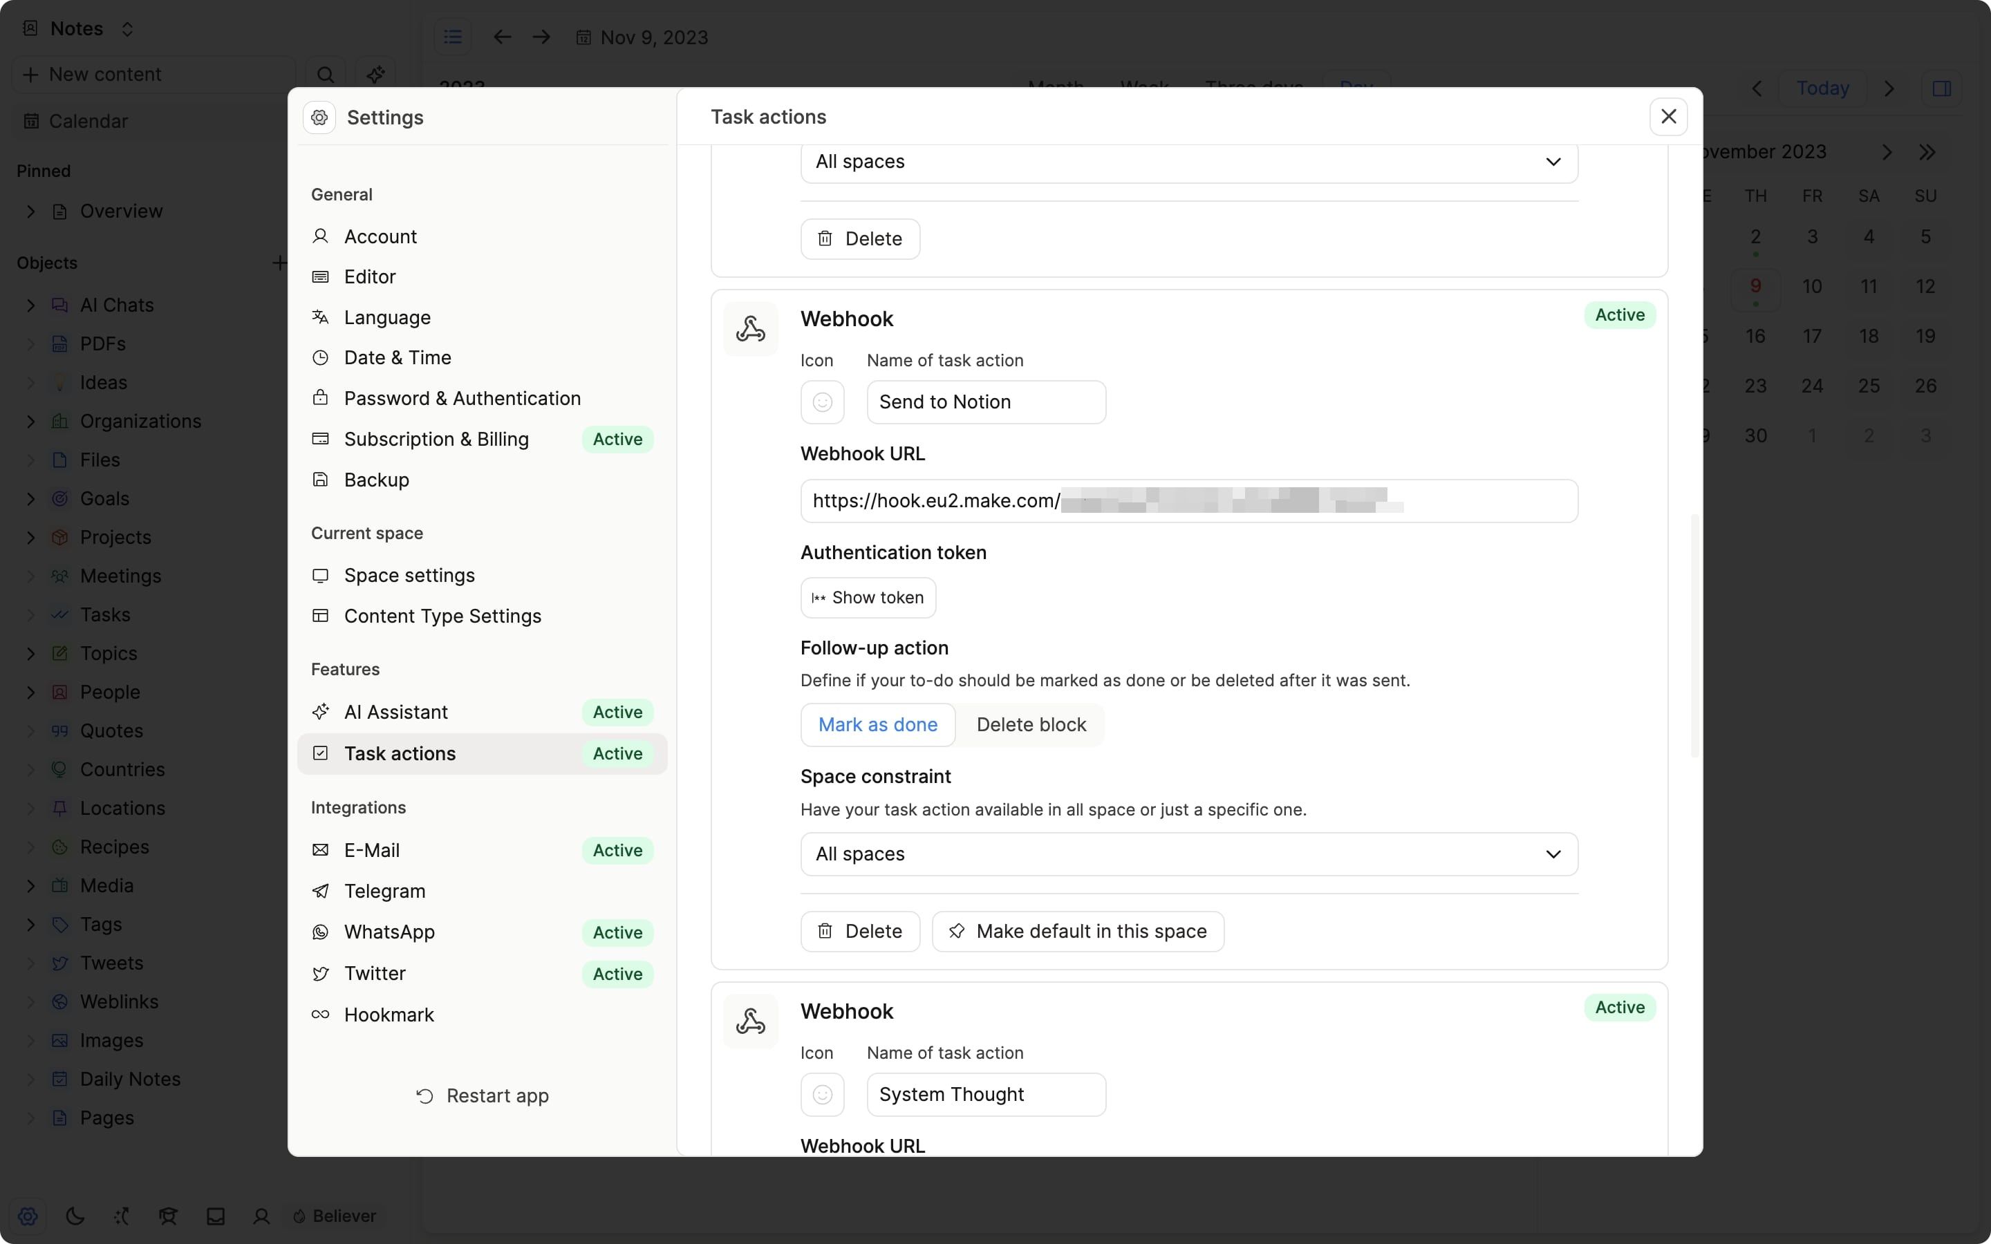
Task: Open the inbox icon in the bottom bar
Action: tap(215, 1216)
